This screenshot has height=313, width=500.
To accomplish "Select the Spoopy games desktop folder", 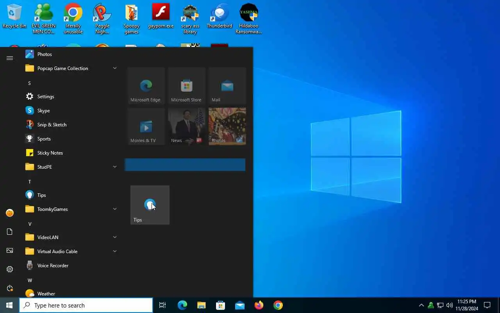I will click(x=132, y=19).
